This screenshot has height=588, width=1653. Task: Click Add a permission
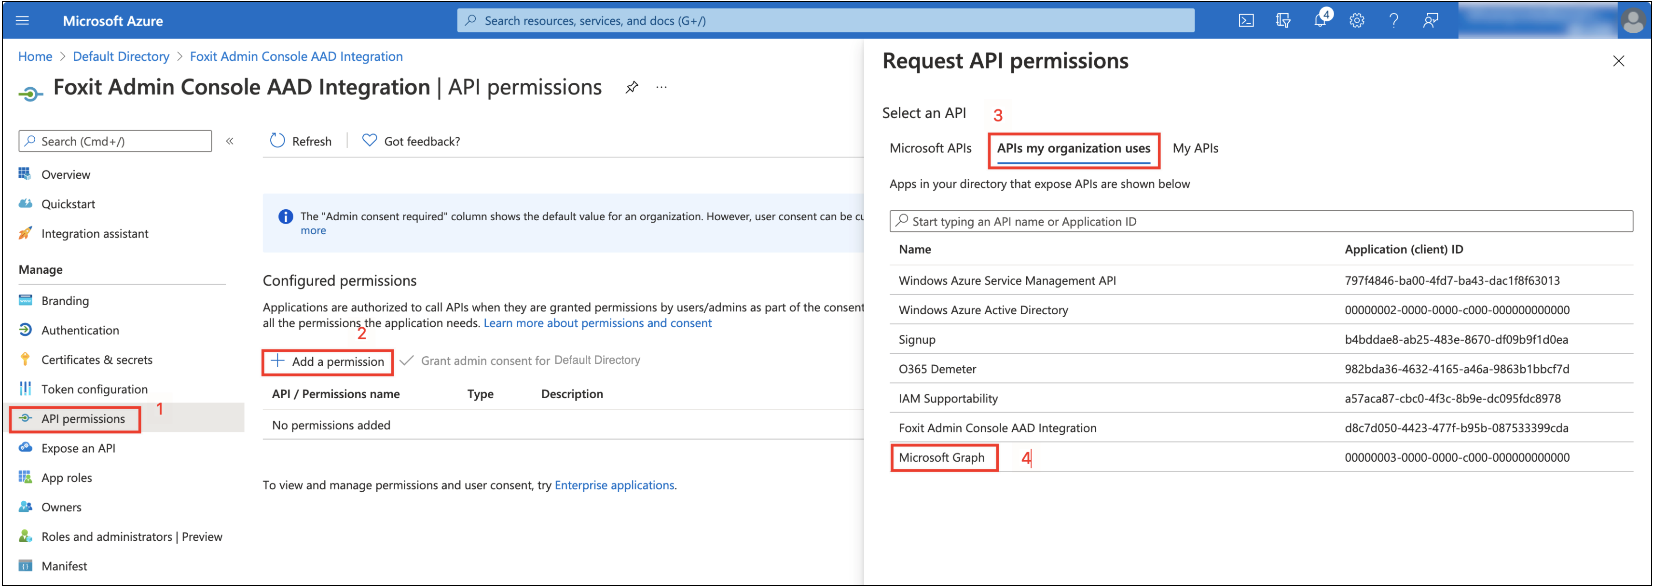327,361
